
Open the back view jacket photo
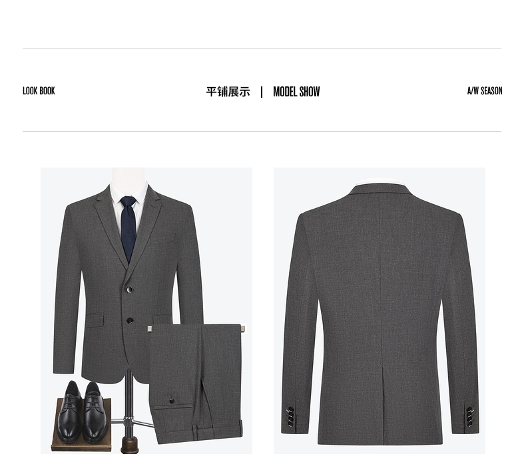380,310
